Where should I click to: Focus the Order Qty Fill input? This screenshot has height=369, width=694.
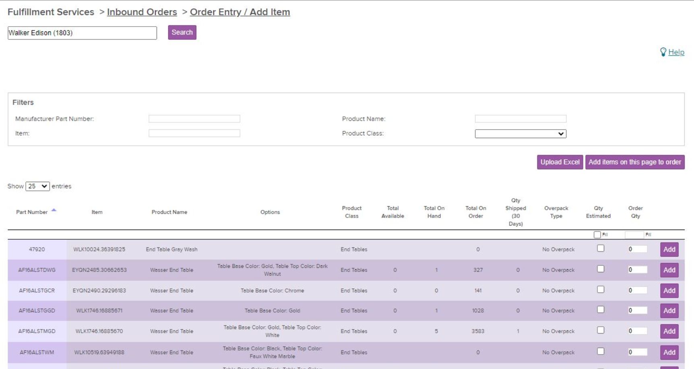click(x=634, y=234)
